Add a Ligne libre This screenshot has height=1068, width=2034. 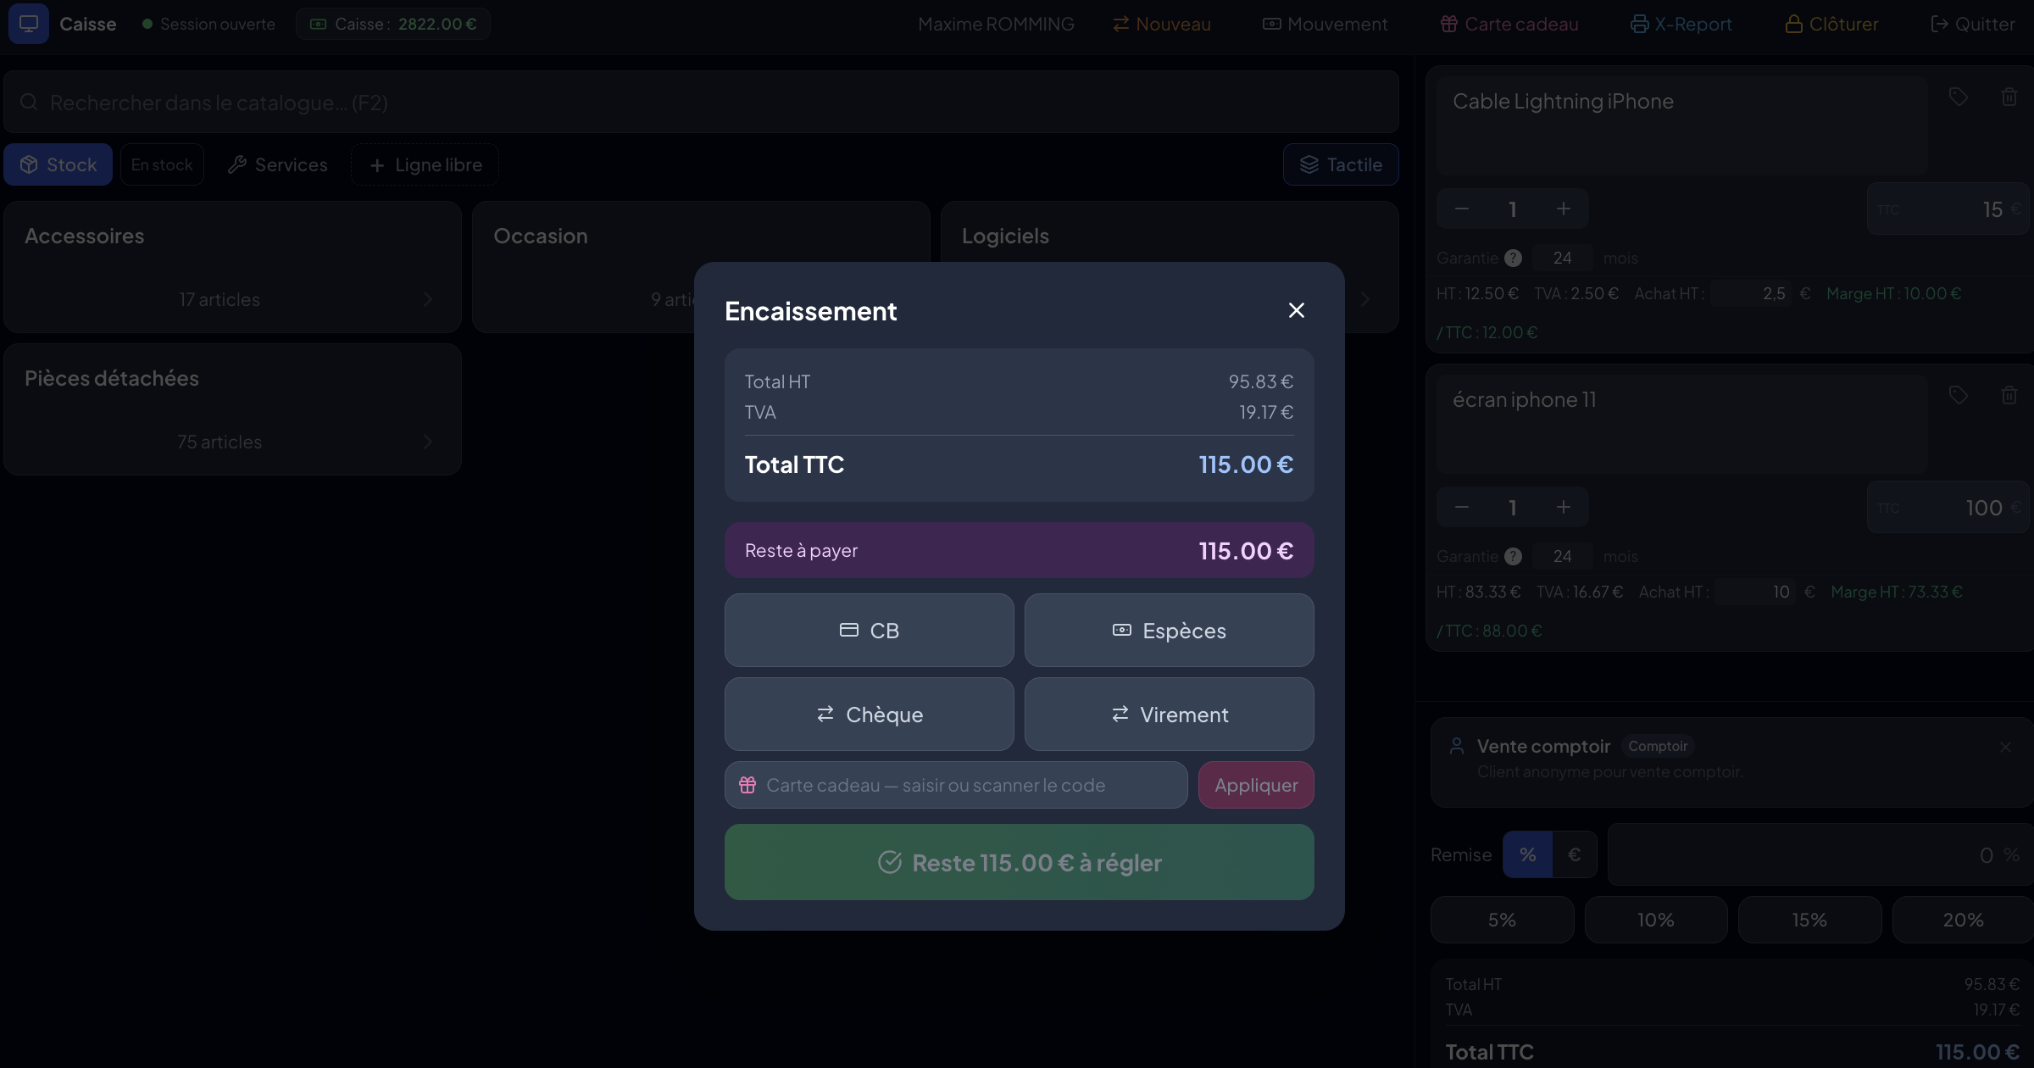click(425, 164)
